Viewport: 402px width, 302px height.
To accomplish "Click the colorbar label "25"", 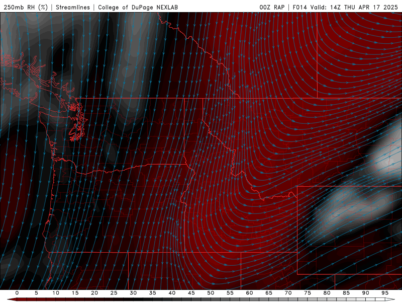I will coord(114,293).
